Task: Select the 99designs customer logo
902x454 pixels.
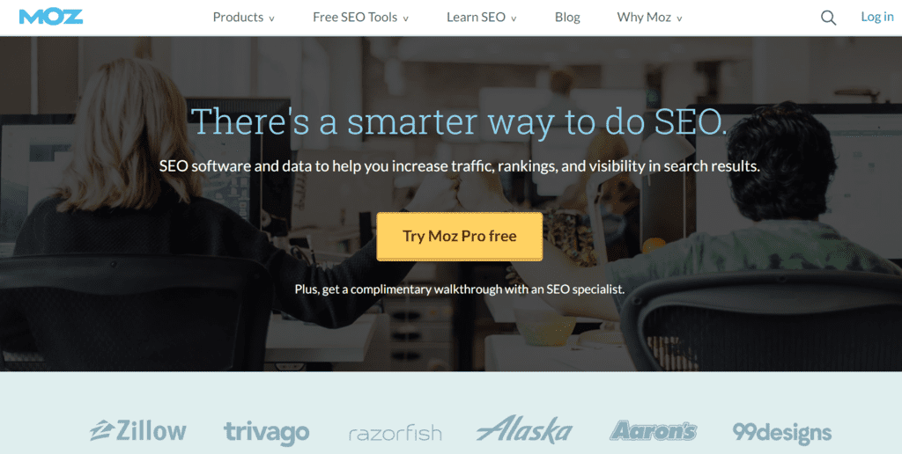Action: (782, 432)
